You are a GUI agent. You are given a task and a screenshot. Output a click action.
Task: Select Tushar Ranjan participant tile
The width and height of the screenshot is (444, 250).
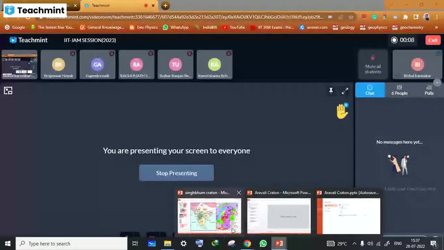point(175,65)
